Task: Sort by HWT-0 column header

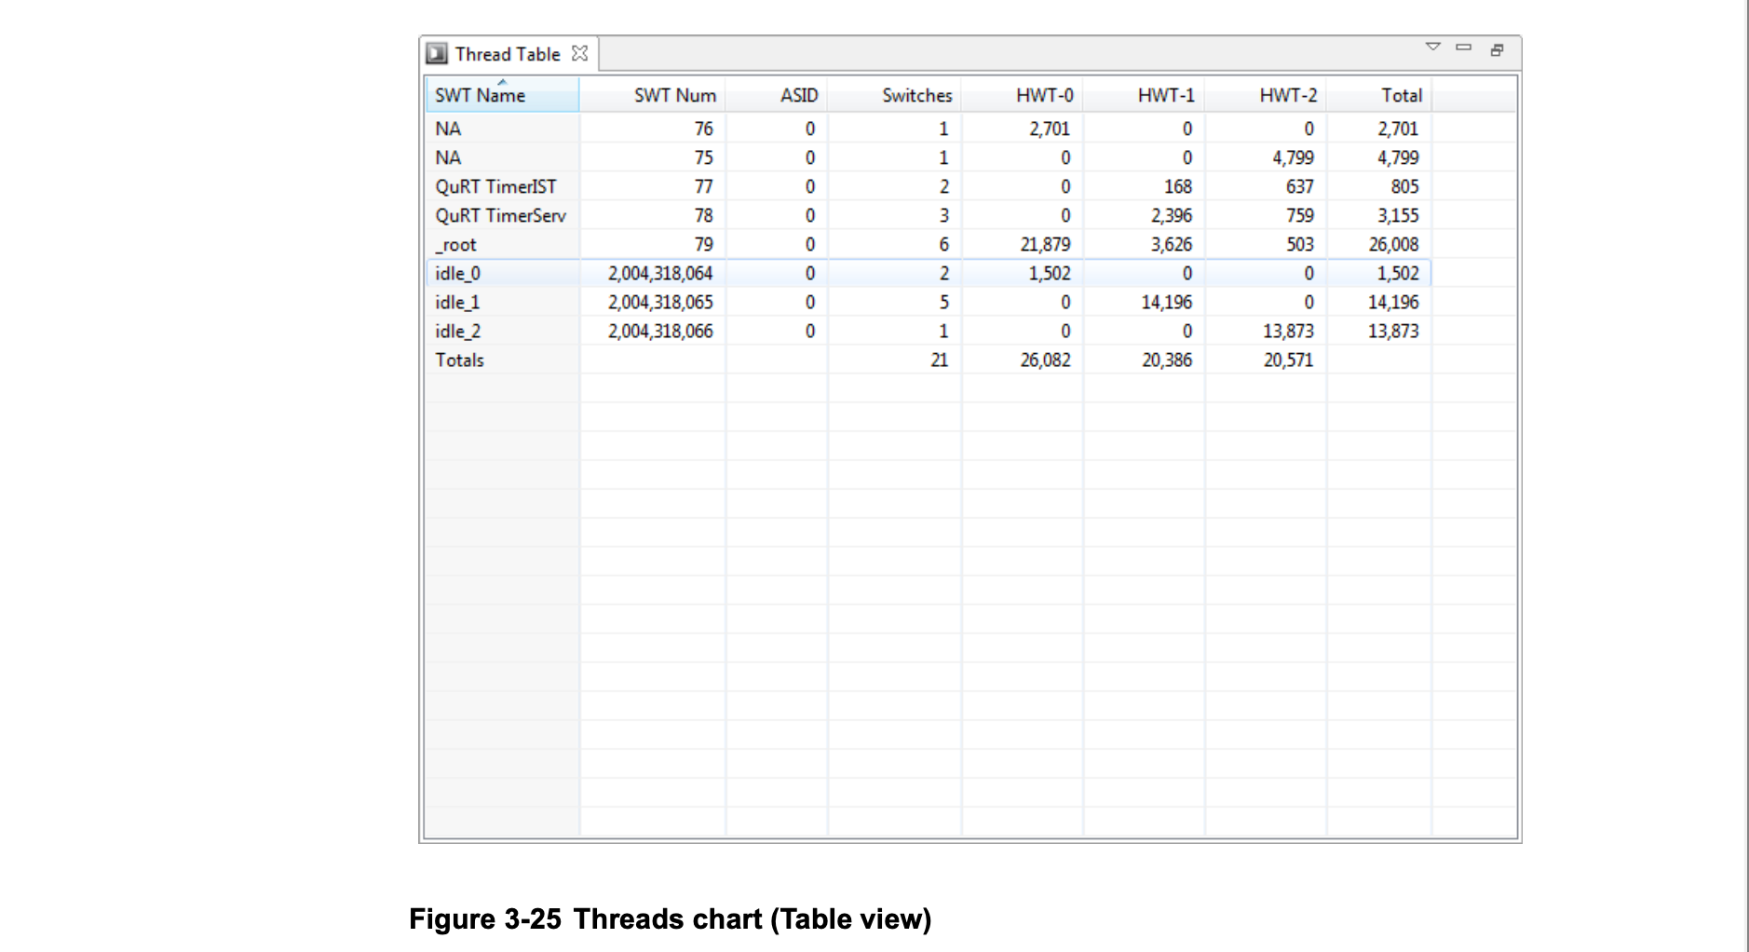Action: 1022,95
